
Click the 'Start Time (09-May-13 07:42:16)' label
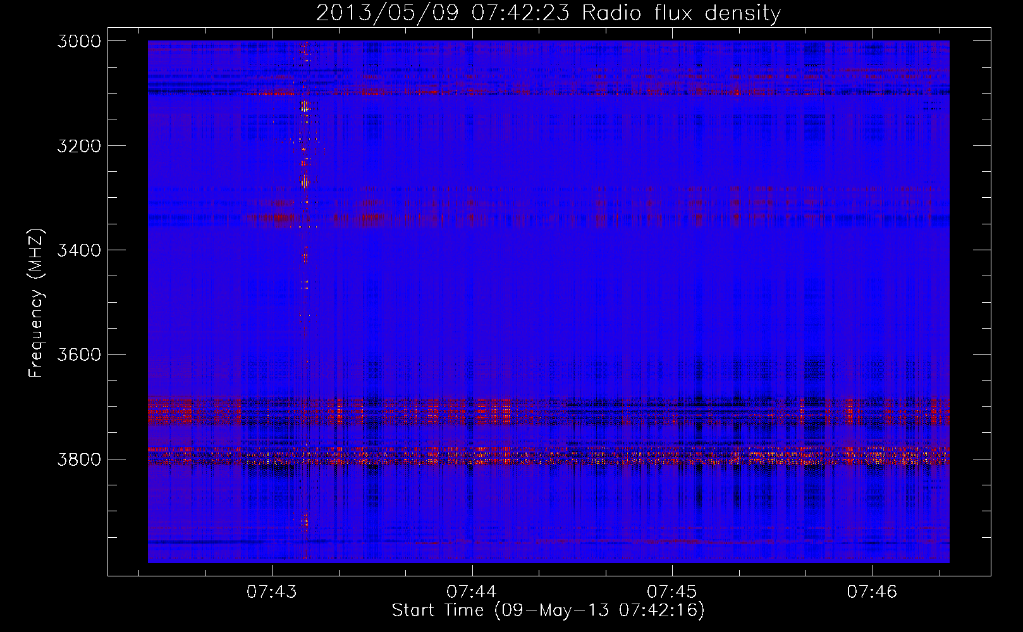pyautogui.click(x=548, y=611)
